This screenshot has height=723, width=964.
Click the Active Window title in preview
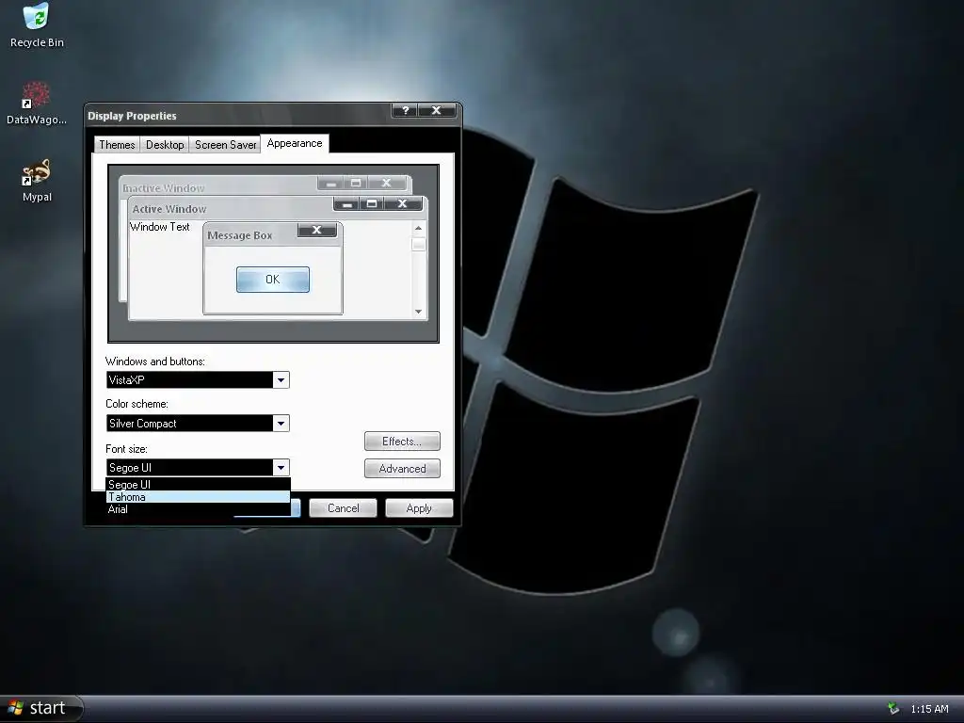click(169, 209)
